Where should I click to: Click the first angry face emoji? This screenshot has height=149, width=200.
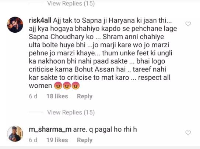pos(58,86)
